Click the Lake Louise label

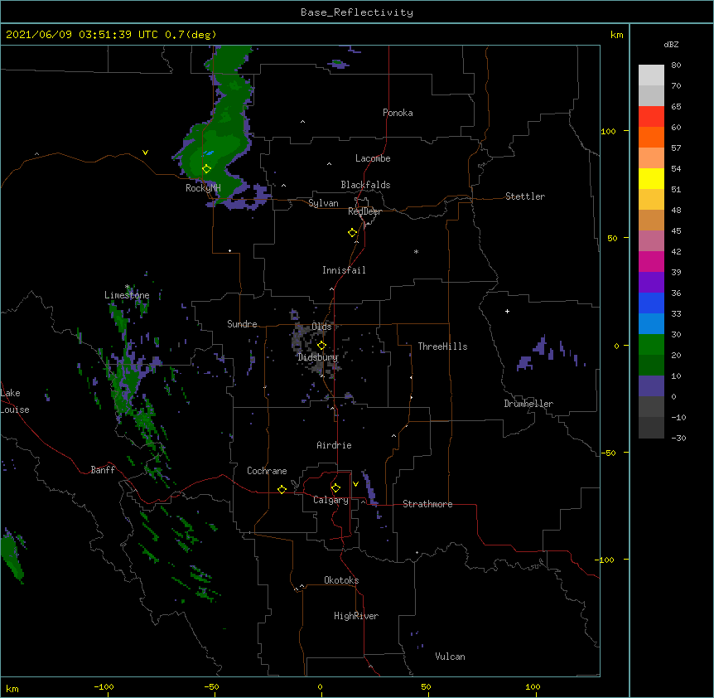pyautogui.click(x=14, y=401)
